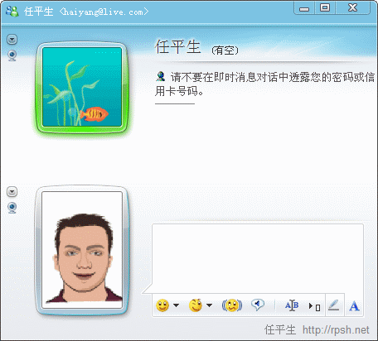
Task: Open my display picture options arrow
Action: pos(12,191)
